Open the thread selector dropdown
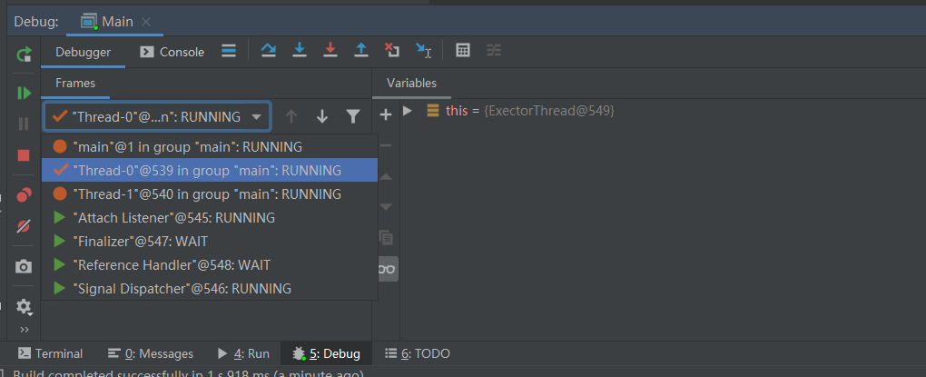The image size is (926, 377). point(156,117)
